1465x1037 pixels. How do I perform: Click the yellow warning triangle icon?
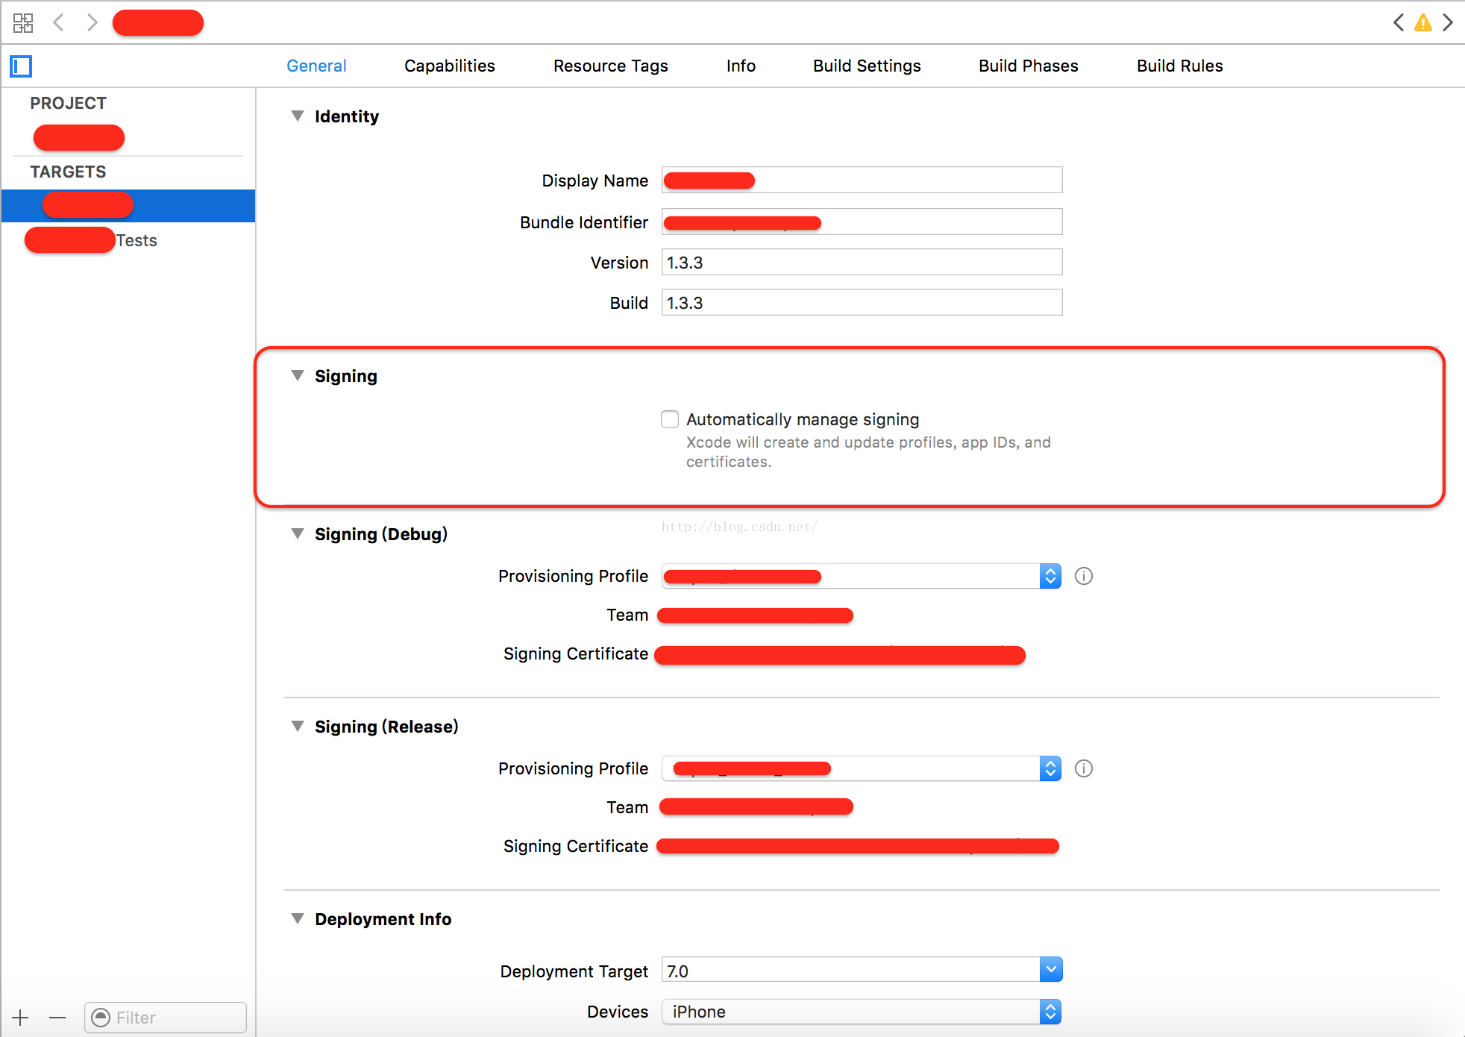tap(1423, 23)
